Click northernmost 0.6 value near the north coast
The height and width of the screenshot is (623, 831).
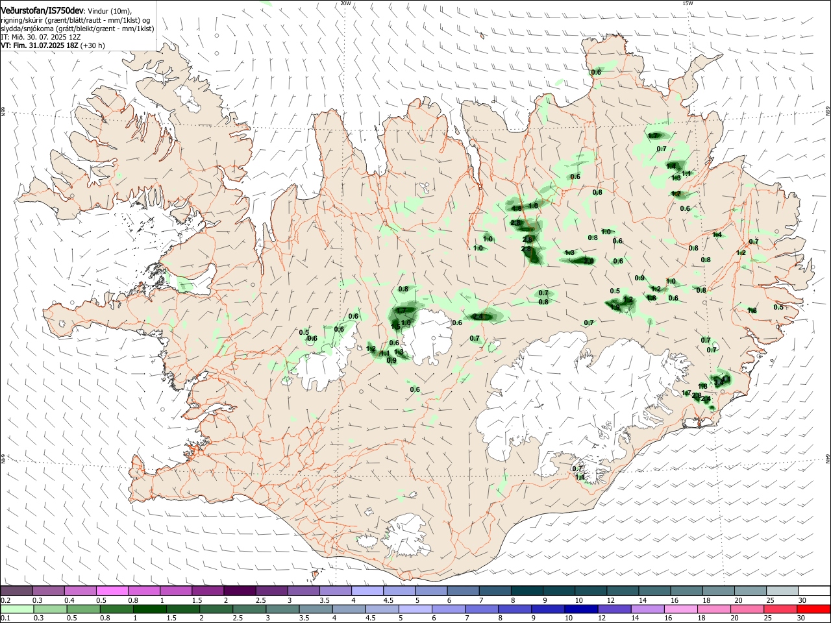[x=596, y=72]
